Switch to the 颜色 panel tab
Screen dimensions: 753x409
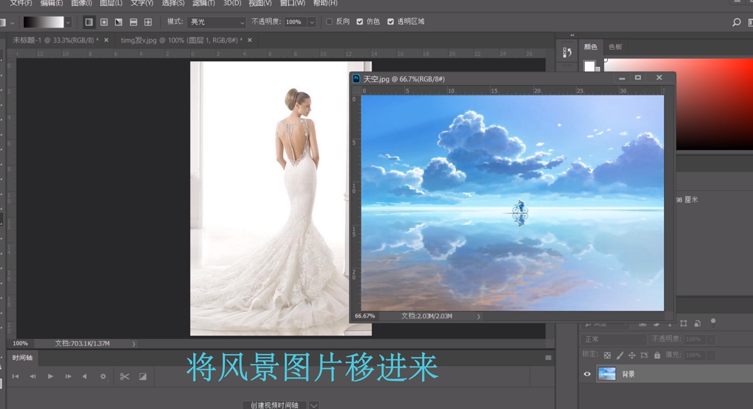coord(590,46)
